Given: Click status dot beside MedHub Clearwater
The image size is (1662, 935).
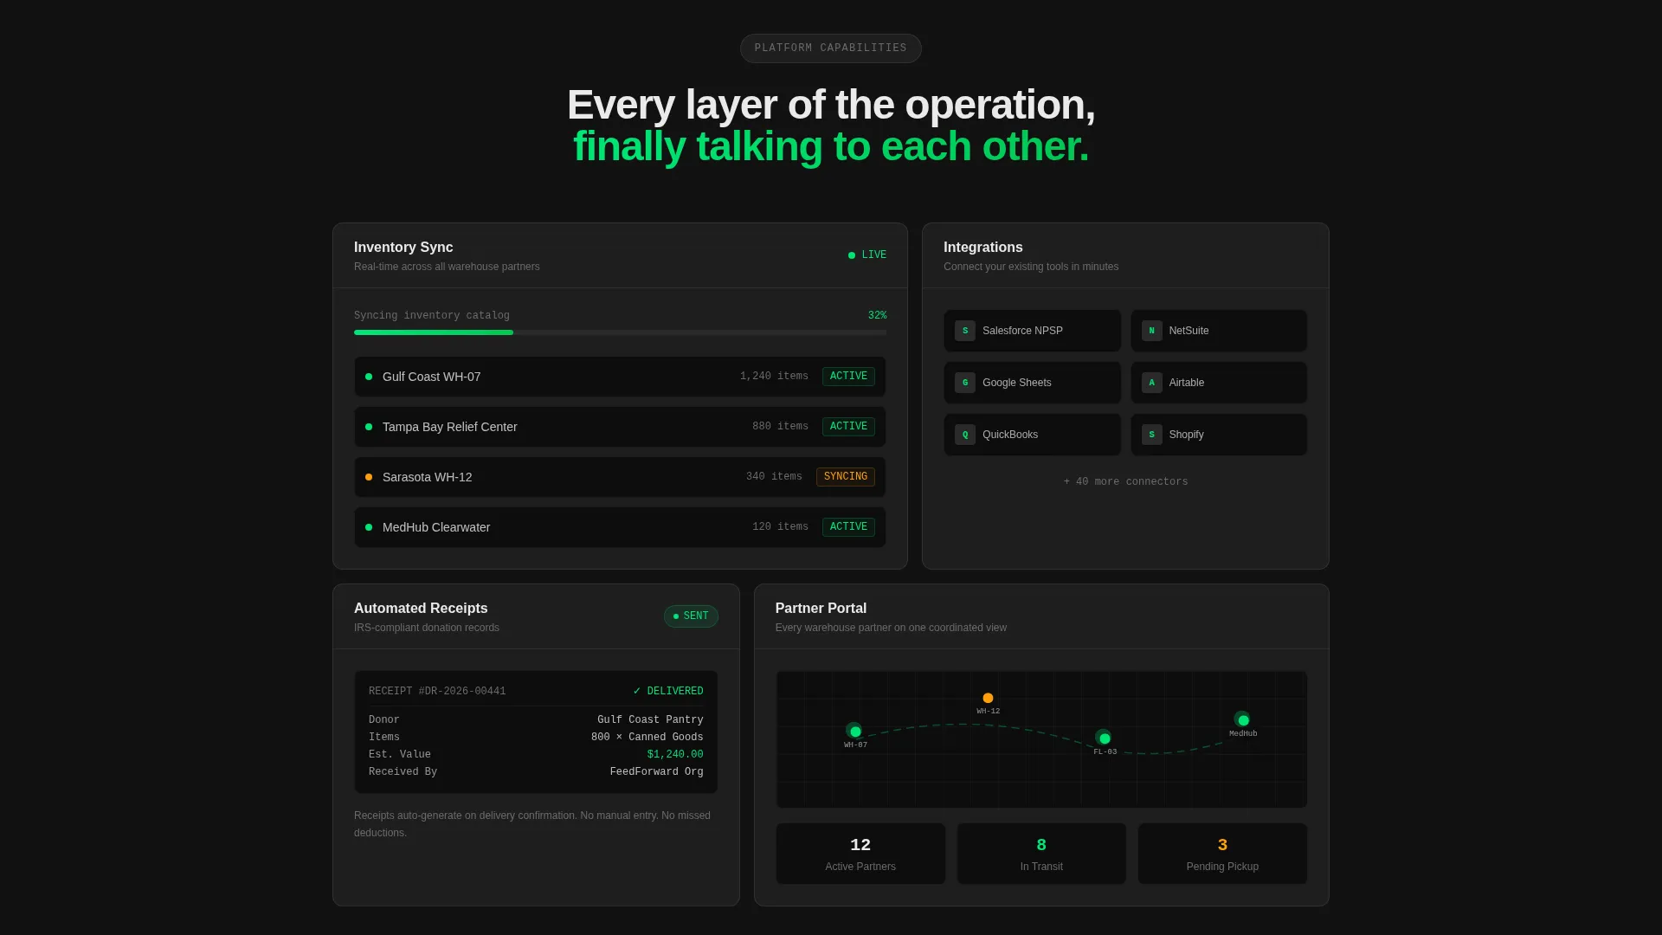Looking at the screenshot, I should pyautogui.click(x=369, y=527).
